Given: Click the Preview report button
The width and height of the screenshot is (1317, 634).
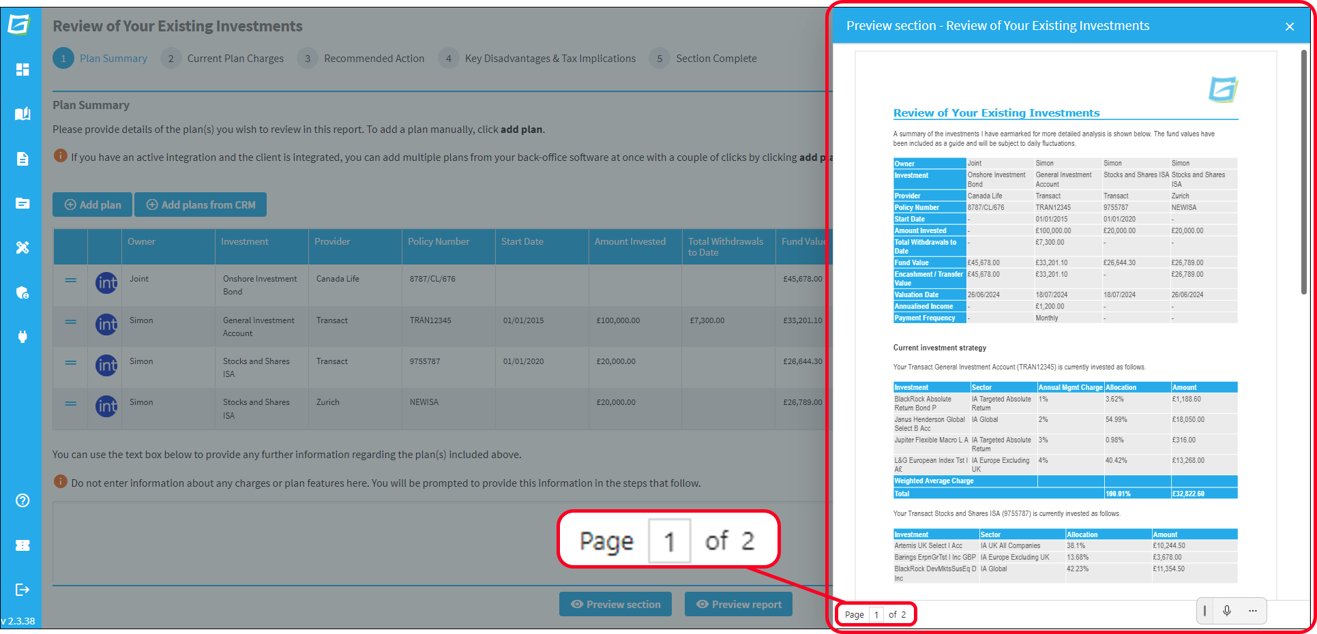Looking at the screenshot, I should (x=739, y=604).
